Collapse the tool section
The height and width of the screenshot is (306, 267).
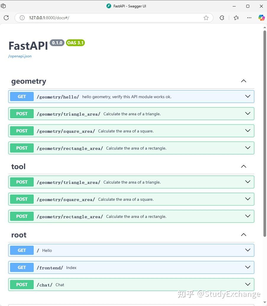244,166
